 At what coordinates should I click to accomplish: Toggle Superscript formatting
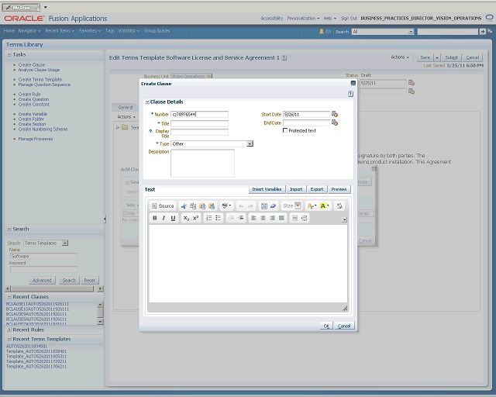196,218
